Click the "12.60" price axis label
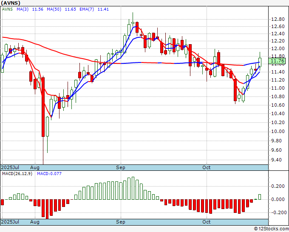This screenshot has height=232, width=289. point(278,26)
